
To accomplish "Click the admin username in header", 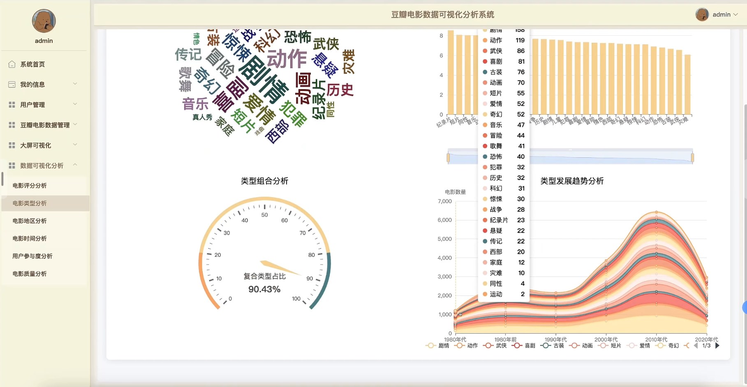I will coord(722,14).
